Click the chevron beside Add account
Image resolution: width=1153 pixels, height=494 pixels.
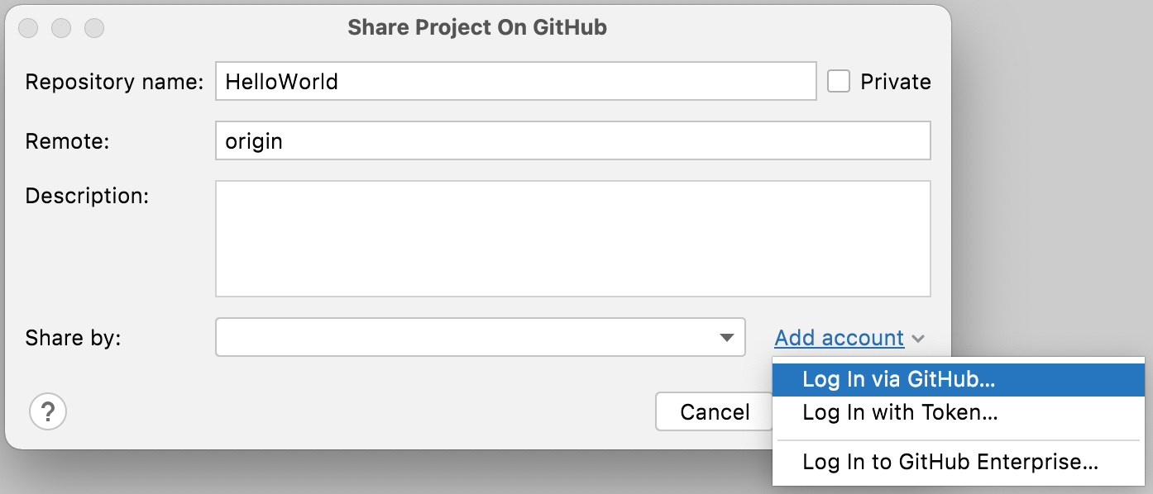pos(918,339)
